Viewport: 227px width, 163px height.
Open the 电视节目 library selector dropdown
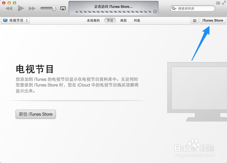click(15, 21)
